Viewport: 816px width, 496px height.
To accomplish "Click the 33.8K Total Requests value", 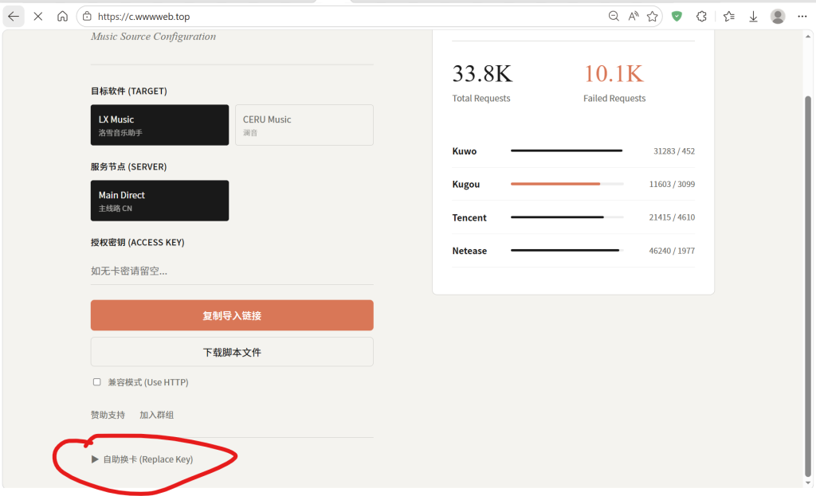I will click(482, 74).
